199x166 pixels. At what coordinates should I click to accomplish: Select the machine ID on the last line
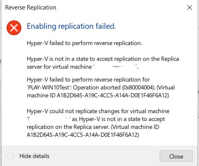pyautogui.click(x=83, y=135)
